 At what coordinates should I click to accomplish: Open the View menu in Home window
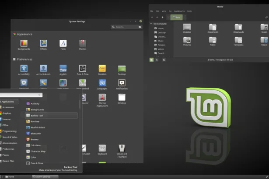point(164,11)
